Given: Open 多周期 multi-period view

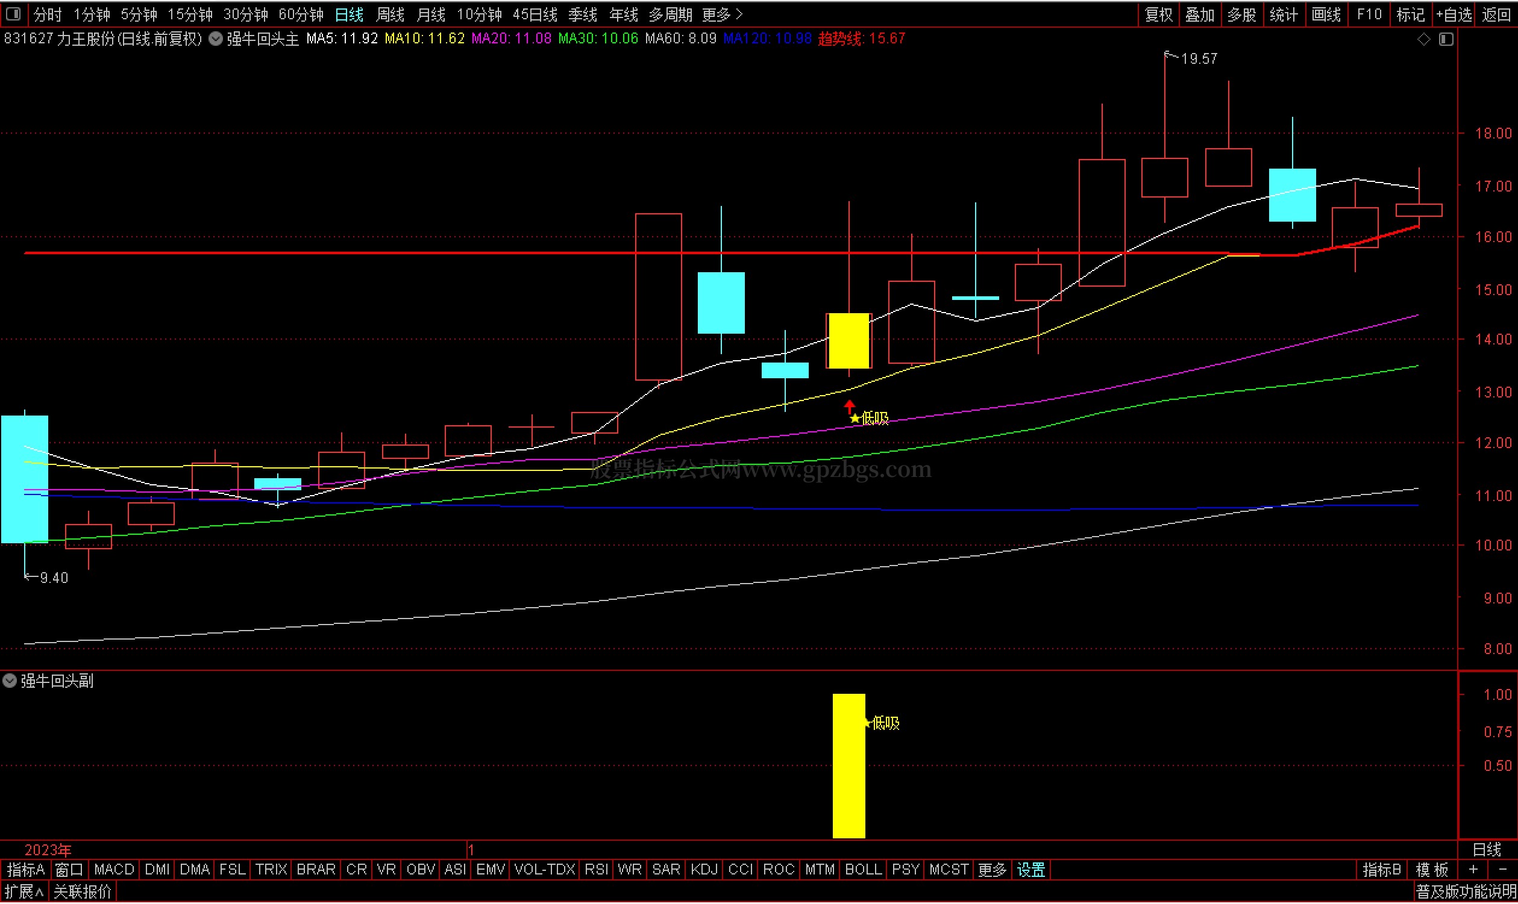Looking at the screenshot, I should (670, 14).
